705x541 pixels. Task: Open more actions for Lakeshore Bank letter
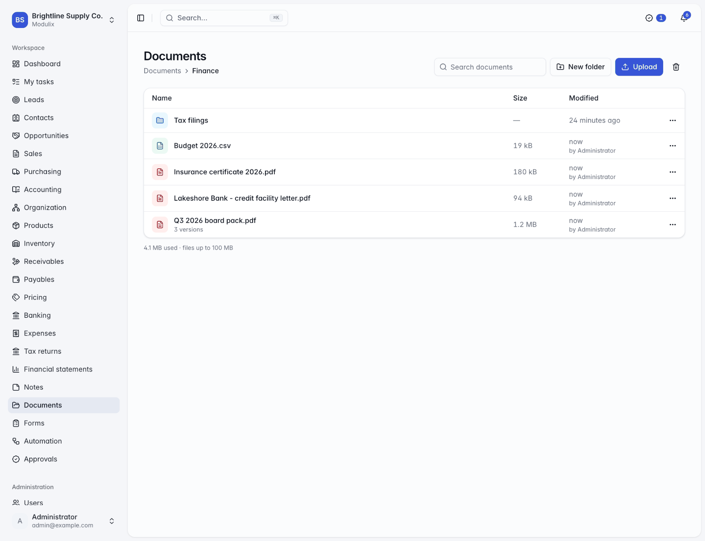[673, 198]
